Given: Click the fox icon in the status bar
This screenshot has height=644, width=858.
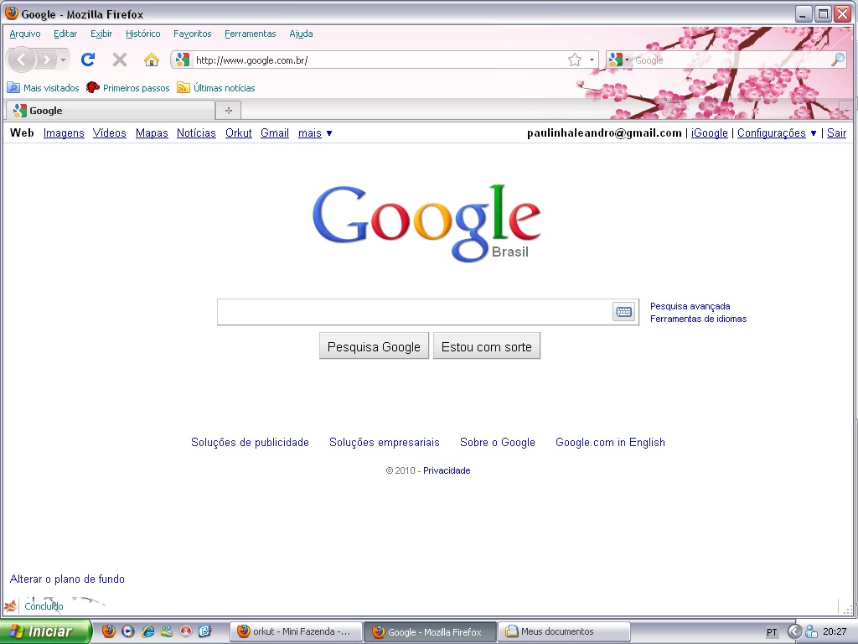Looking at the screenshot, I should tap(10, 606).
